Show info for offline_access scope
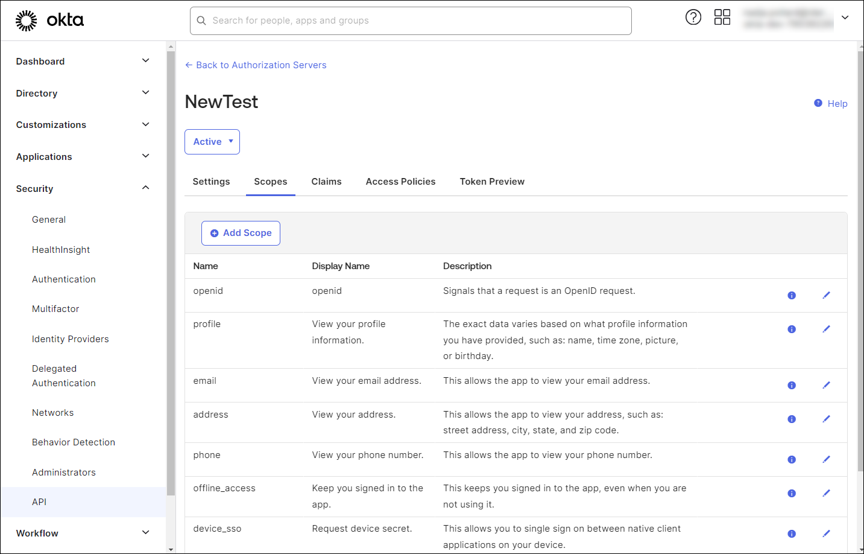This screenshot has width=864, height=554. (792, 493)
